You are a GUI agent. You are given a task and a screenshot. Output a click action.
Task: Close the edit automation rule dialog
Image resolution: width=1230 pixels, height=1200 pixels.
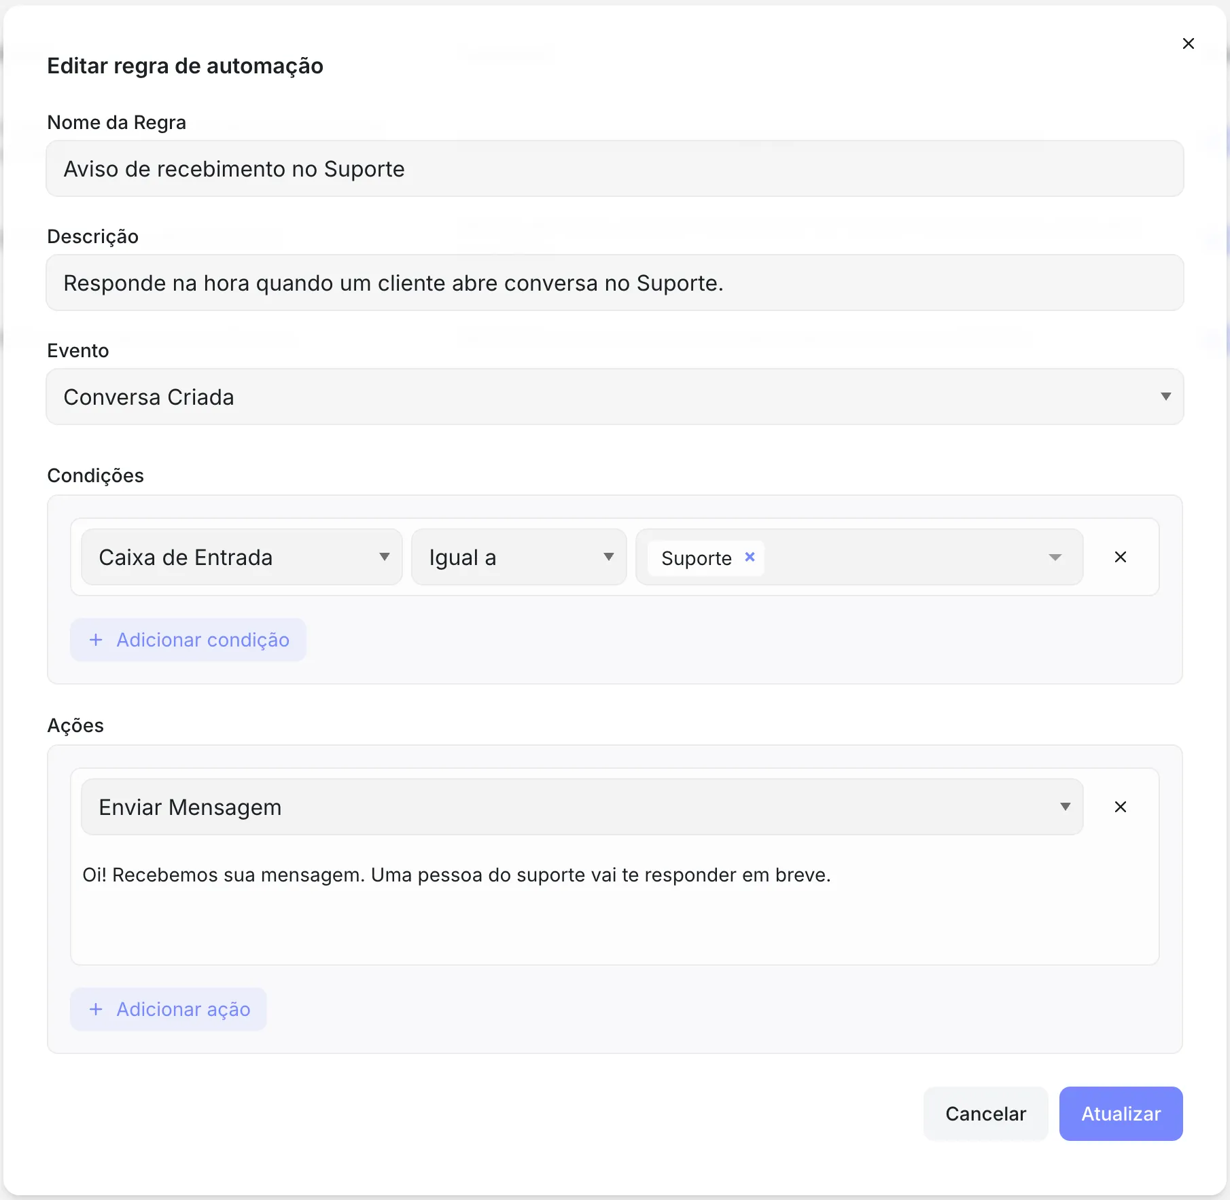pos(1188,43)
